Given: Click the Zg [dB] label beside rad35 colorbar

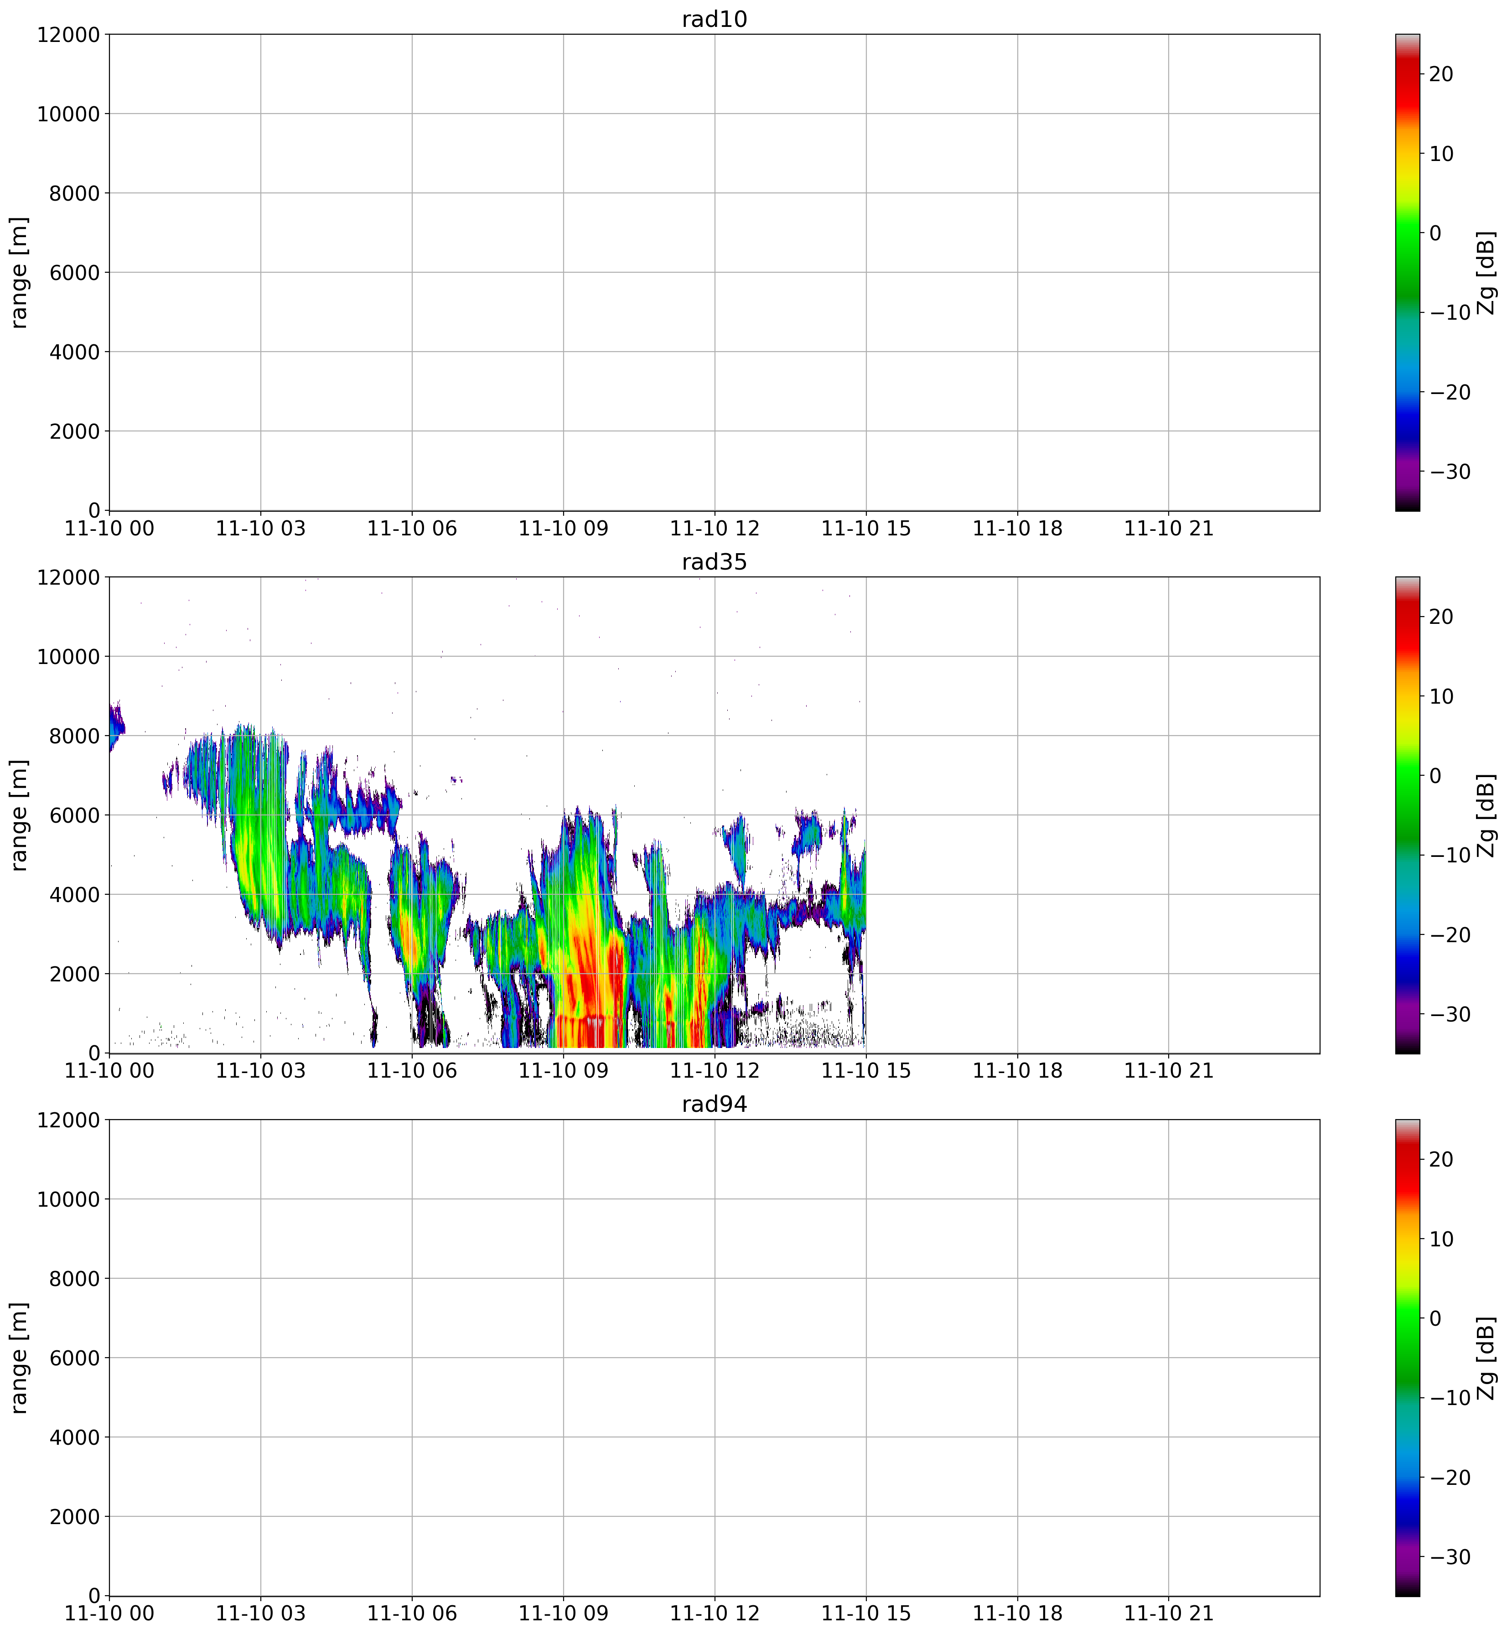Looking at the screenshot, I should 1486,815.
